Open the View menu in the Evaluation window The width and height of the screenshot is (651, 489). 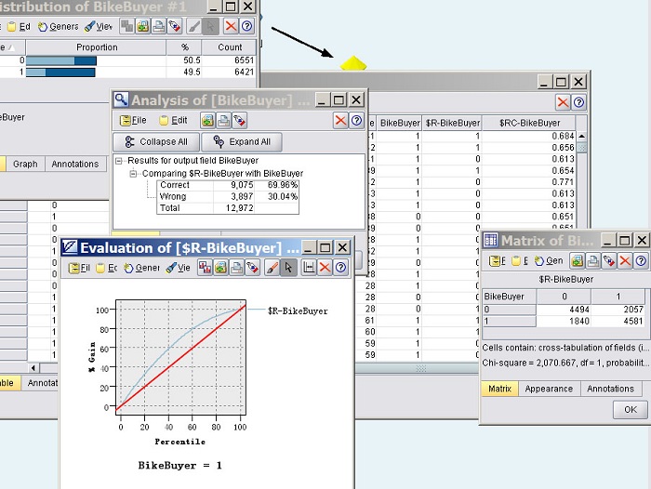pos(179,268)
